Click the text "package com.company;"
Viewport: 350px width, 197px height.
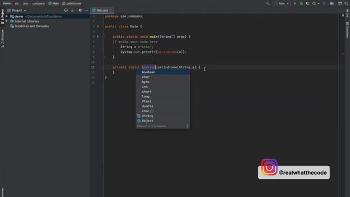point(124,16)
